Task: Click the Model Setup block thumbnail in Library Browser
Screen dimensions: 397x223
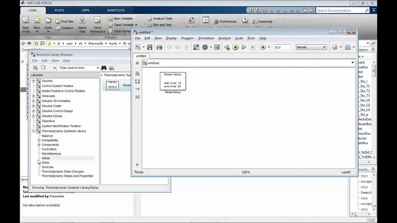Action: (x=112, y=85)
